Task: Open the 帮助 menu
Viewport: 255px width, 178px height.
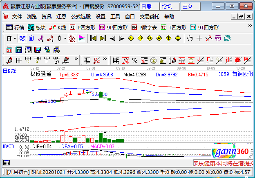Action: (169, 17)
